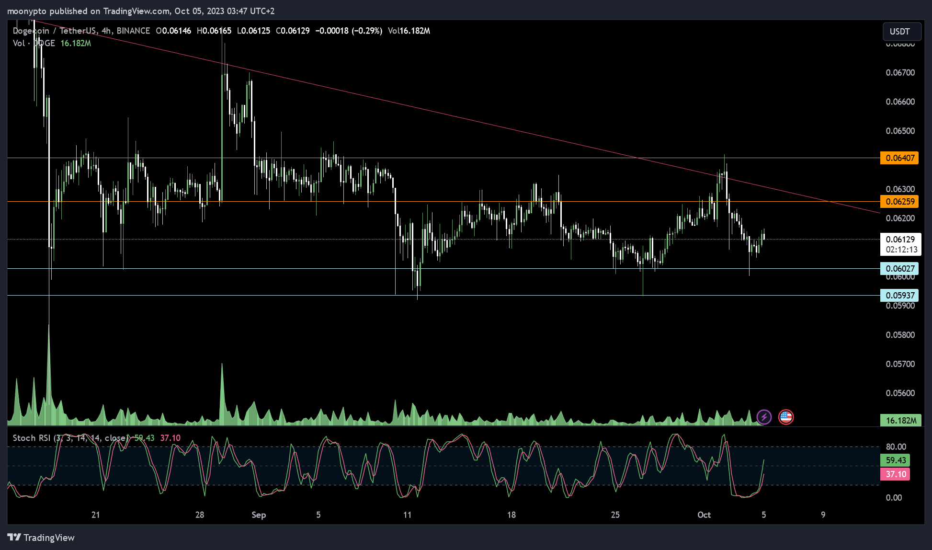Click the '5' date under Sep on time axis
932x550 pixels.
318,515
